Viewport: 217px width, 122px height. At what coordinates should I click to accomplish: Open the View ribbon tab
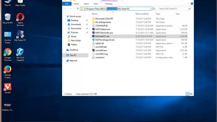96,4
